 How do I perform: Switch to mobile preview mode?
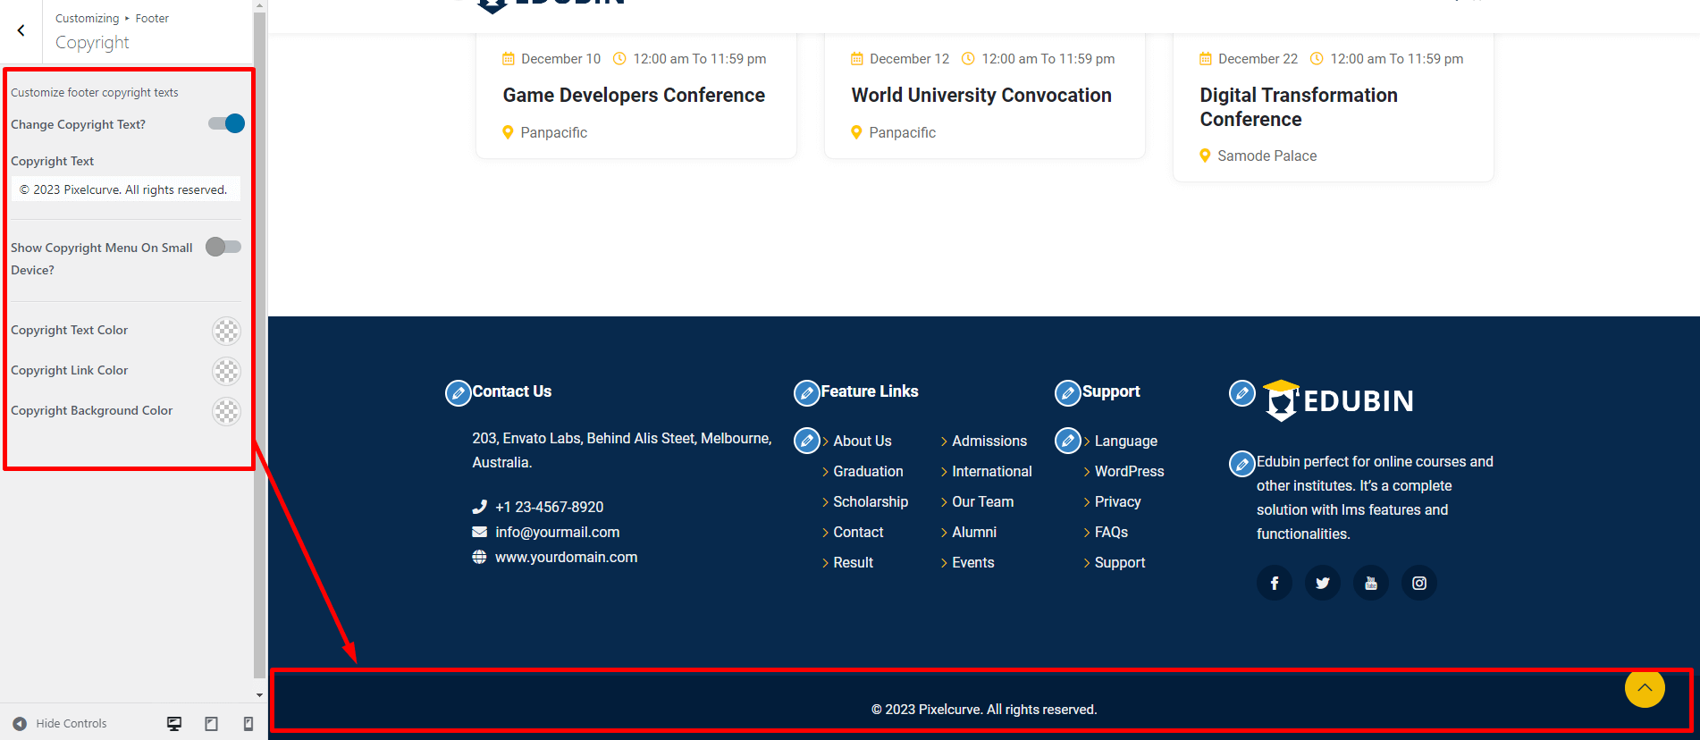click(248, 724)
